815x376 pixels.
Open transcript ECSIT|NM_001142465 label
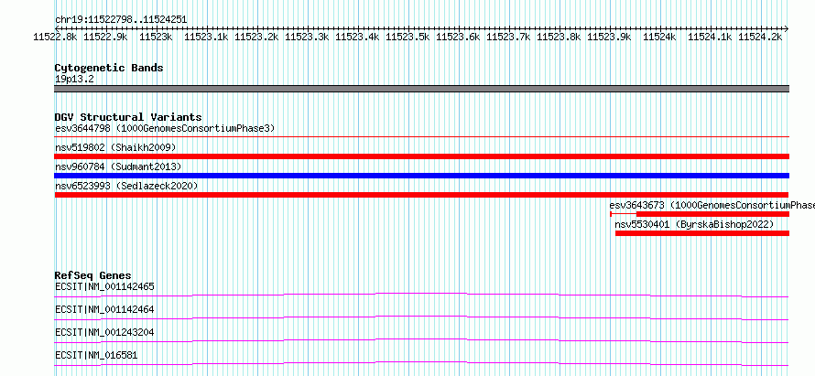pyautogui.click(x=104, y=286)
